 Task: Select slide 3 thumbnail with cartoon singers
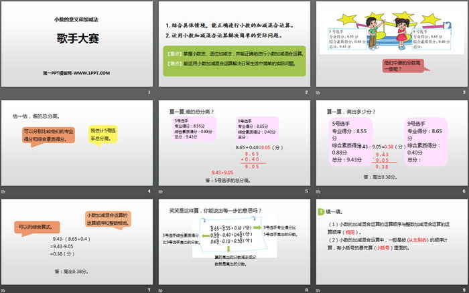(392, 44)
